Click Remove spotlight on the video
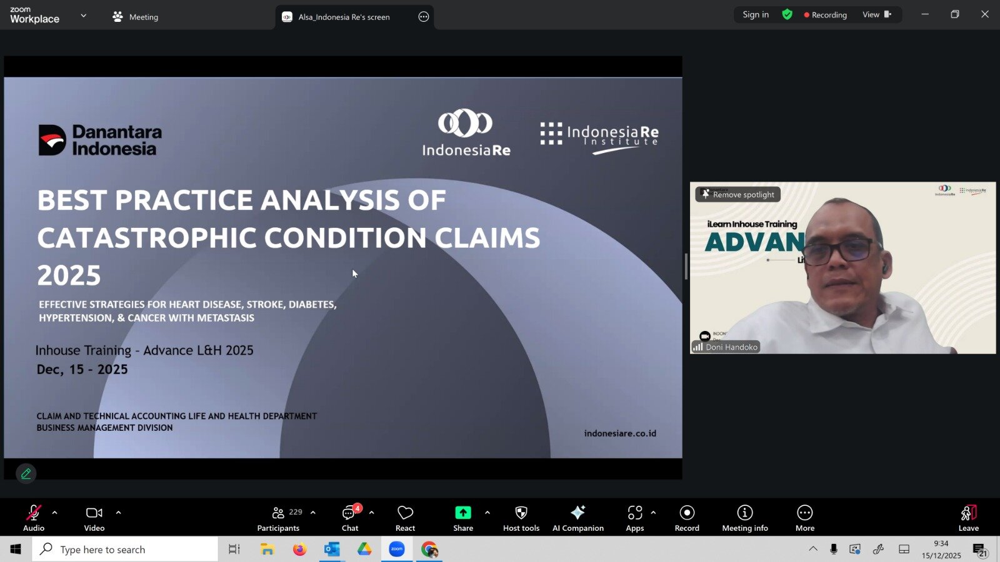1000x562 pixels. pyautogui.click(x=738, y=195)
